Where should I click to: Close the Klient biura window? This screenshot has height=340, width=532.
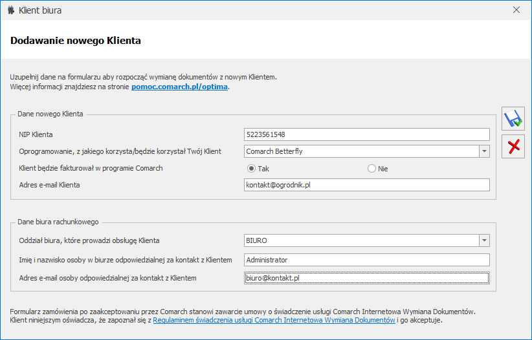[516, 10]
